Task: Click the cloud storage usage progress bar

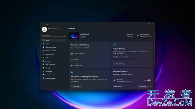Action: click(132, 59)
